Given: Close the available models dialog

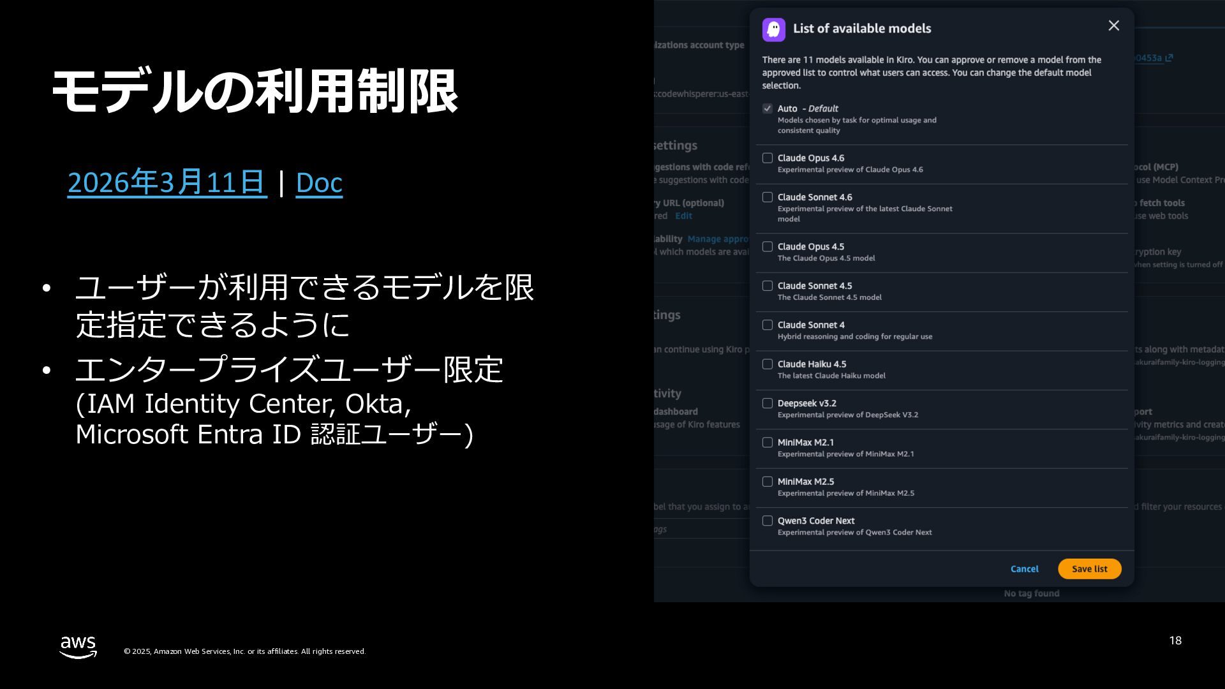Looking at the screenshot, I should tap(1113, 26).
